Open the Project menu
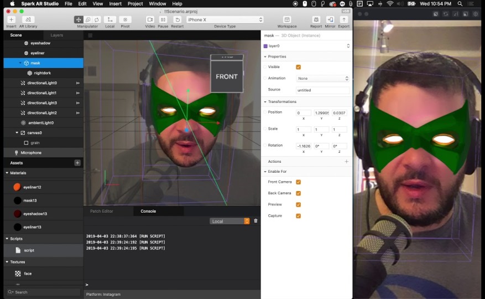Screen dimensions: 485x299 pyautogui.click(x=135, y=4)
